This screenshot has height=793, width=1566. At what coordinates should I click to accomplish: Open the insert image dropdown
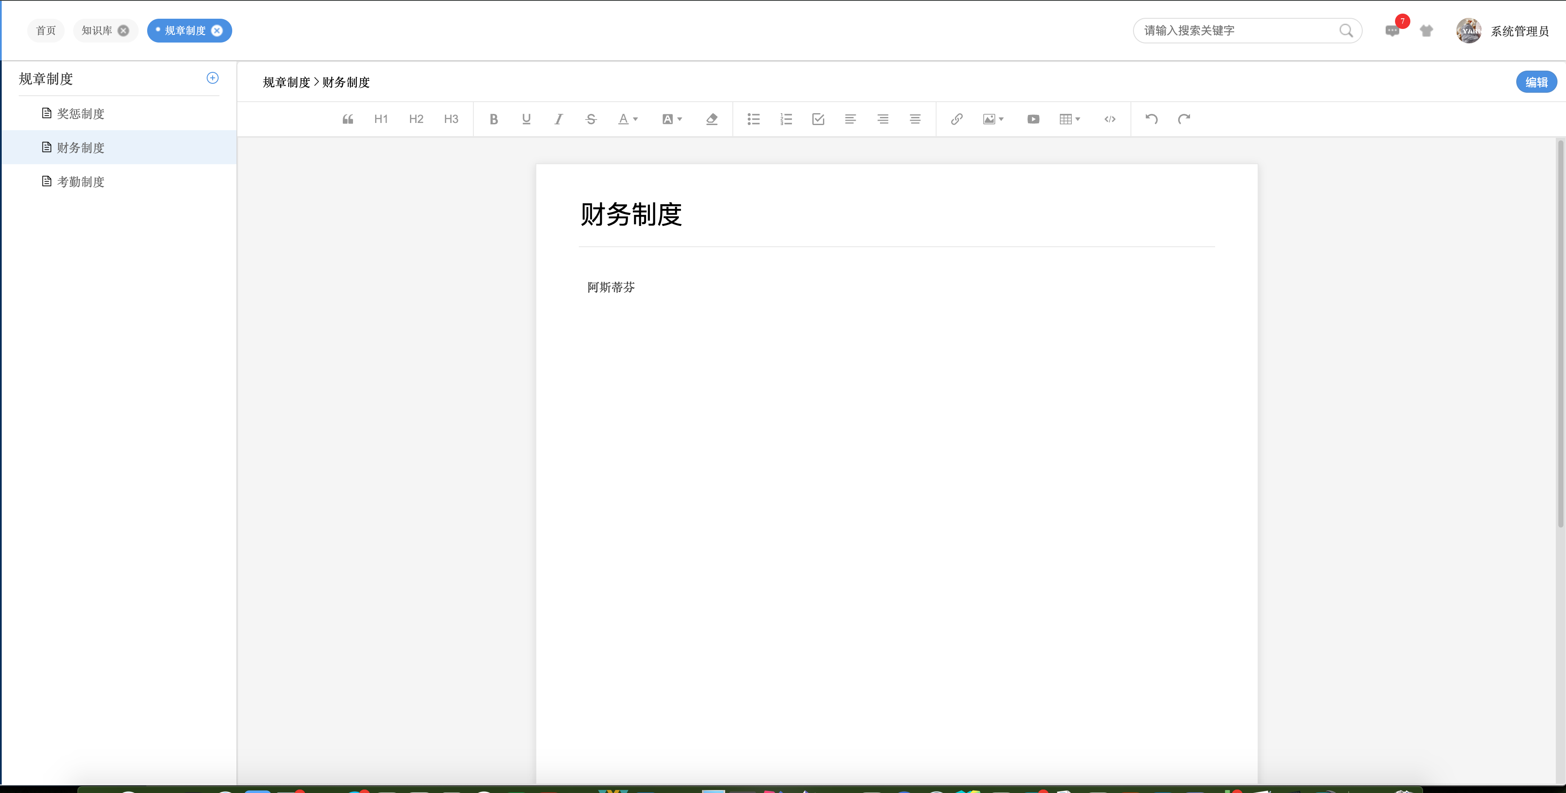pyautogui.click(x=993, y=119)
